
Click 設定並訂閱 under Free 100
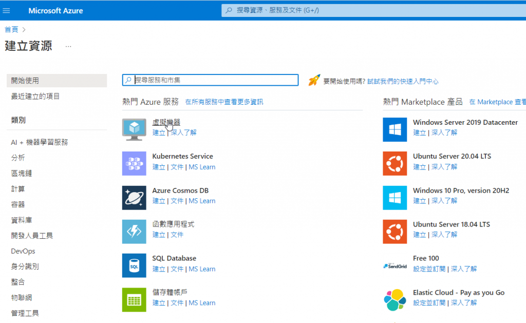[429, 269]
